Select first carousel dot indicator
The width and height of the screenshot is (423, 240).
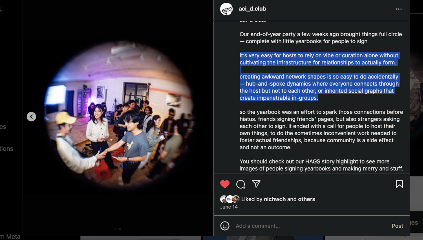coord(116,229)
